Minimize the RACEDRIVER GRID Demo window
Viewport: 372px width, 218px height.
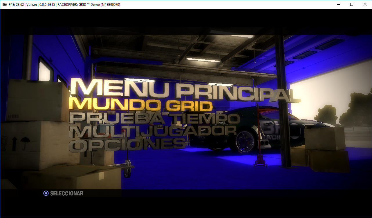pos(338,4)
